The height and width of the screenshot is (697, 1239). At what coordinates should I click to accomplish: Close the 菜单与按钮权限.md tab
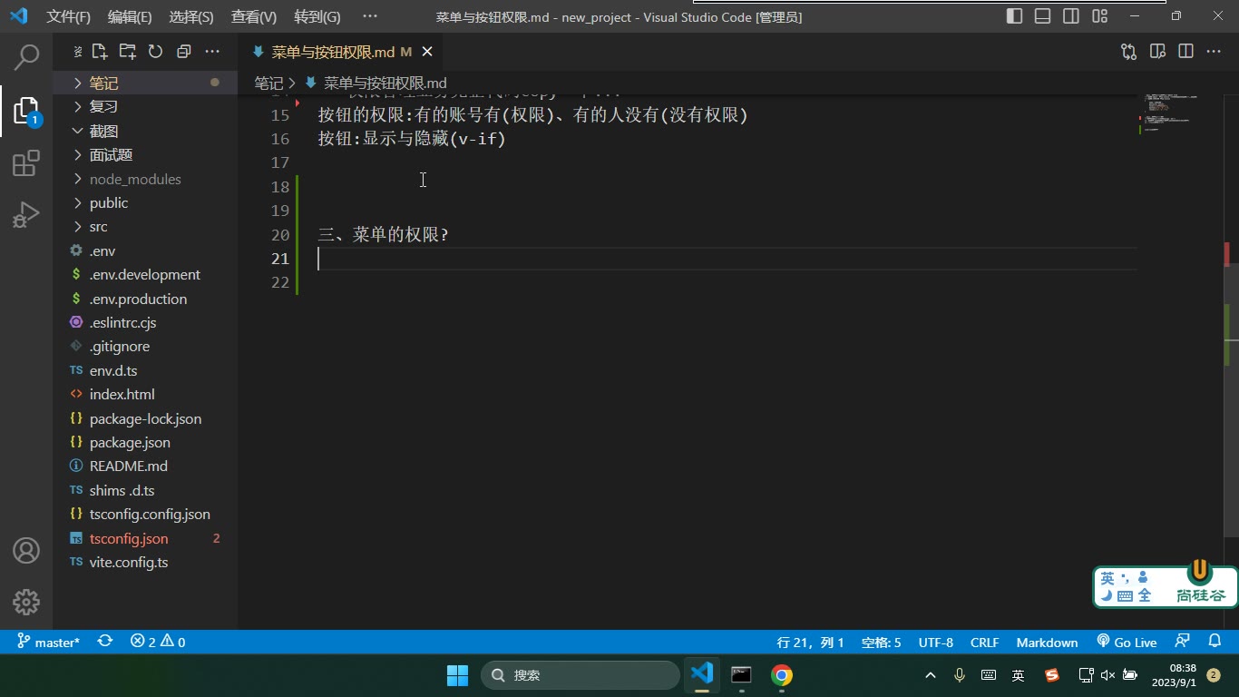pos(427,53)
